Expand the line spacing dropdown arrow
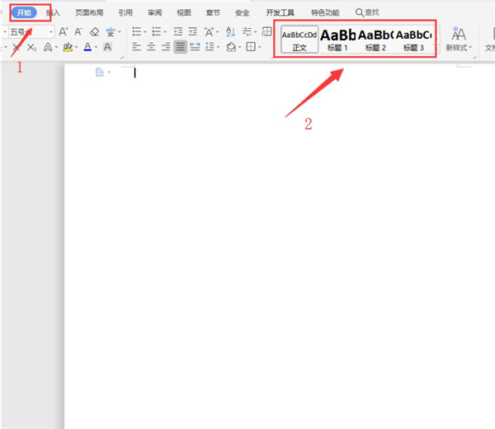495x429 pixels. (x=218, y=47)
